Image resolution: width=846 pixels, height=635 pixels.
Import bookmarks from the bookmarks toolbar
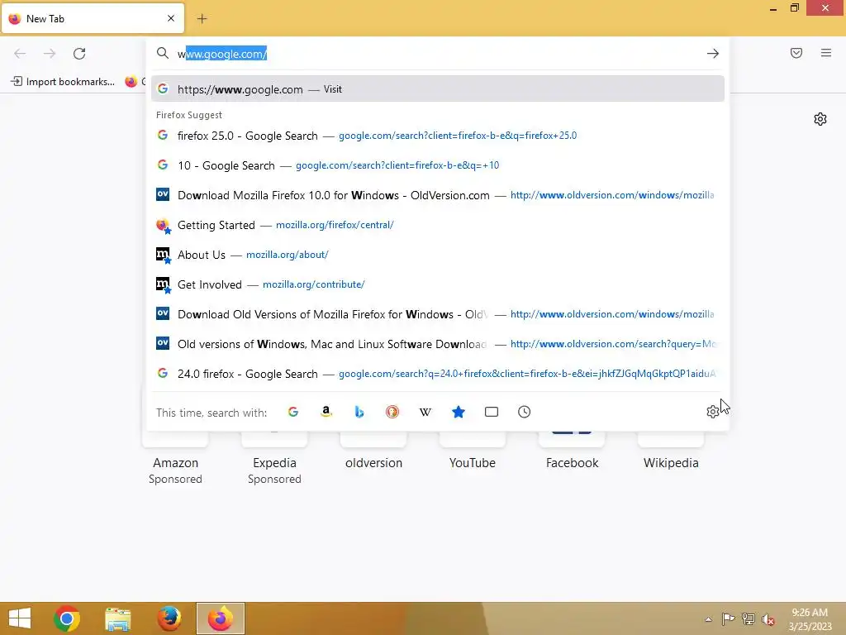click(63, 82)
